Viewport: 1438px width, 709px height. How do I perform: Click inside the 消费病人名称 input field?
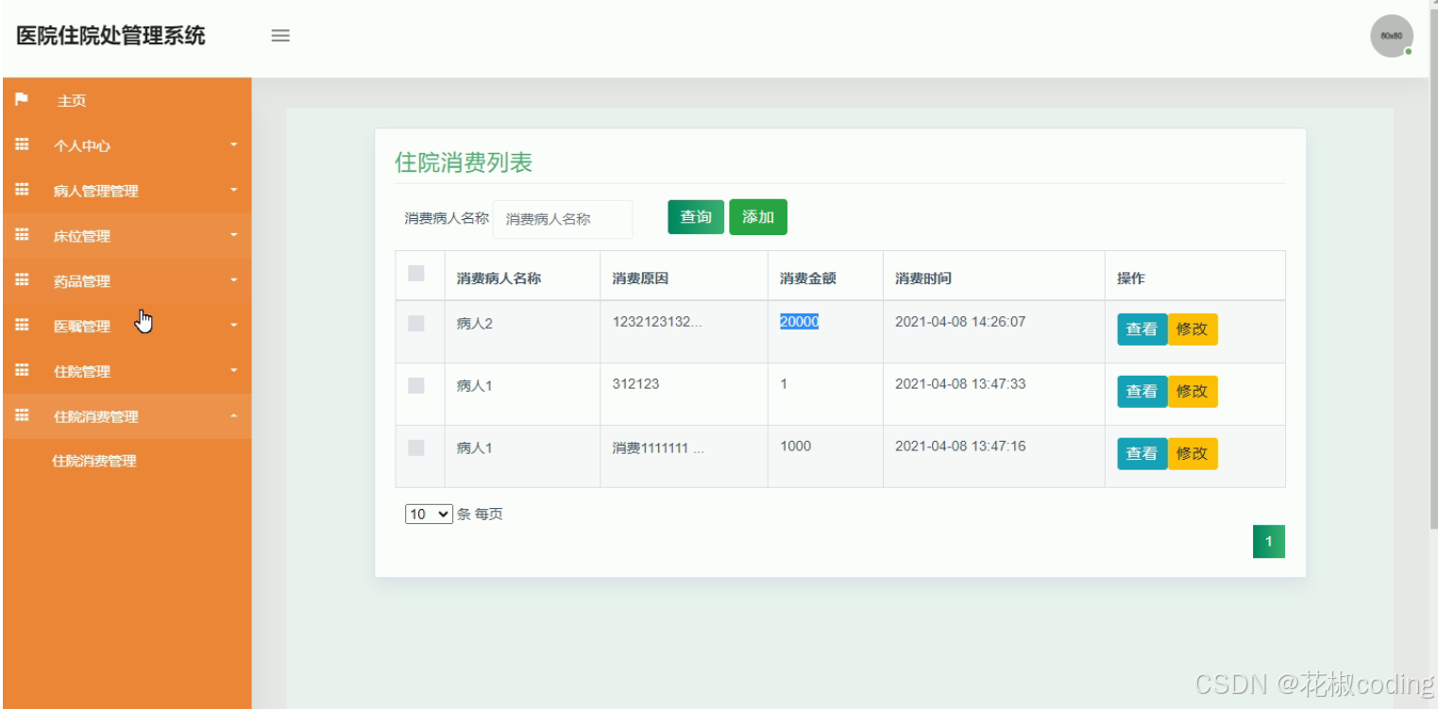[x=562, y=218]
